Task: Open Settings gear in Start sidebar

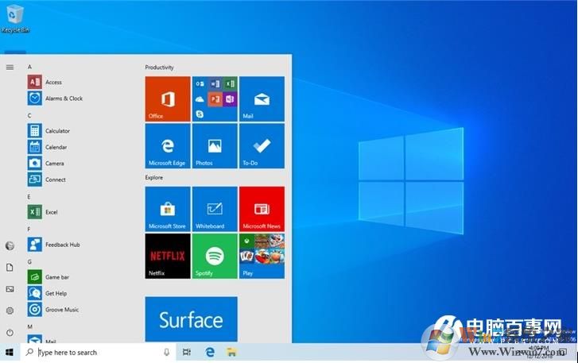Action: (10, 311)
